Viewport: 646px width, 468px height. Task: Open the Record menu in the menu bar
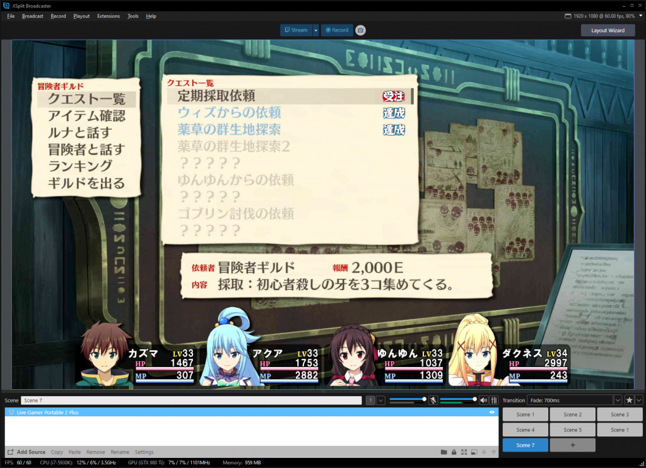tap(58, 16)
